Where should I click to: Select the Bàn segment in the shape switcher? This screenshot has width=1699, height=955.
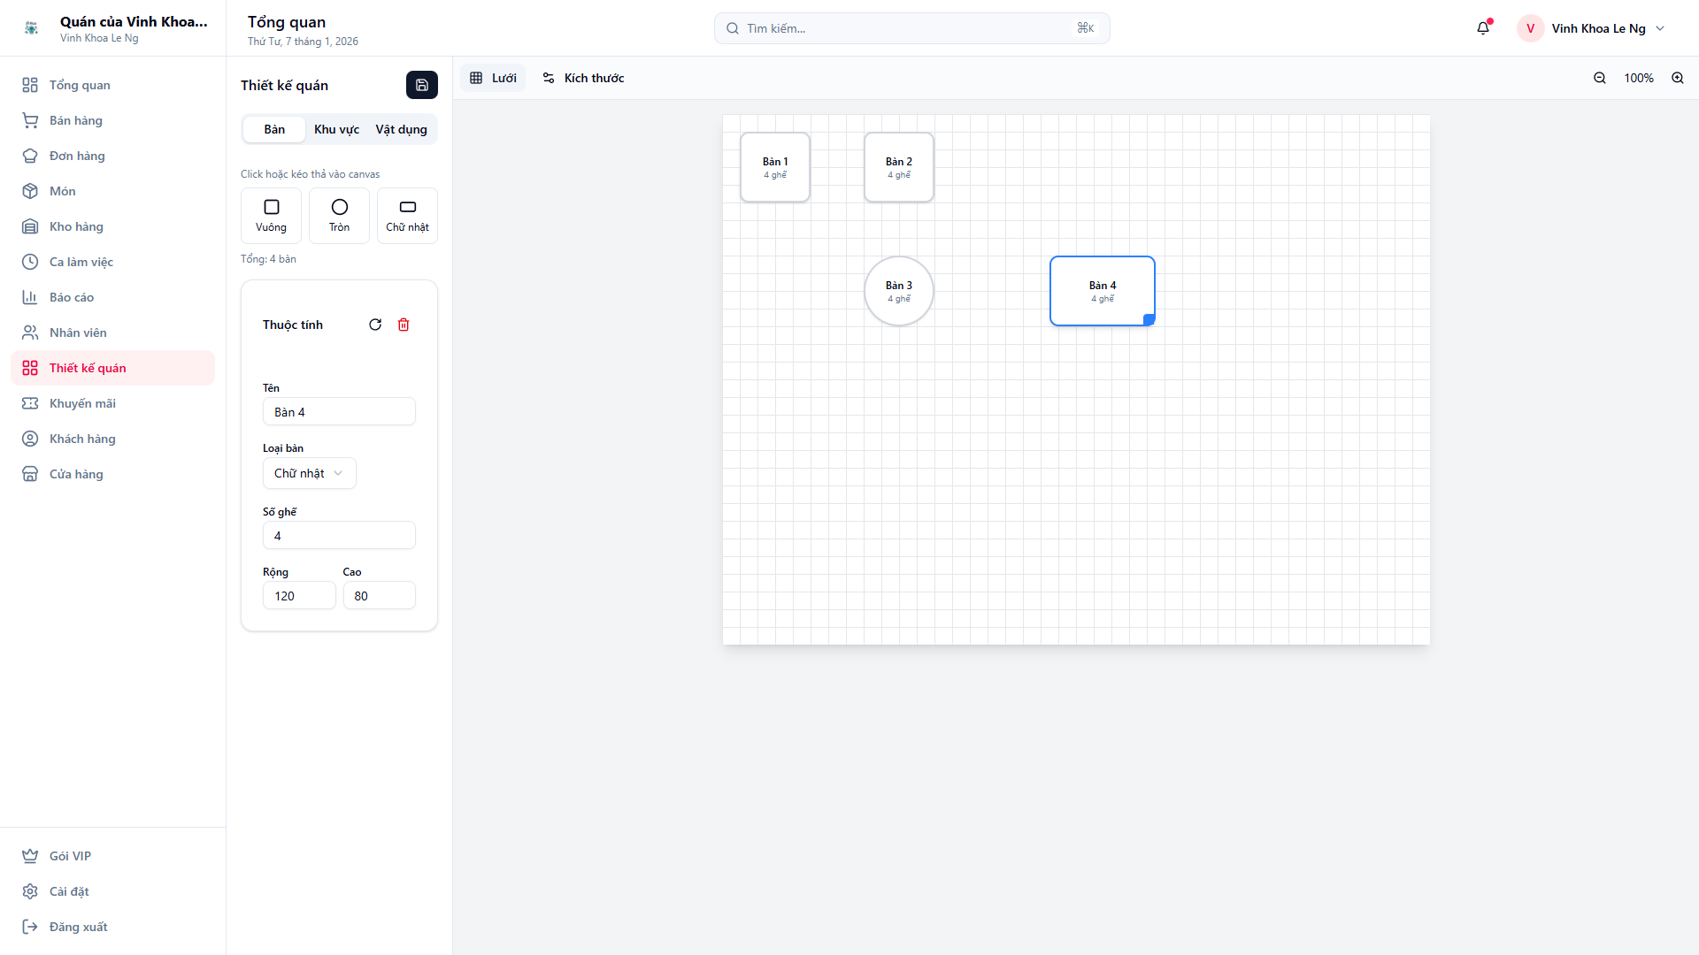click(273, 129)
